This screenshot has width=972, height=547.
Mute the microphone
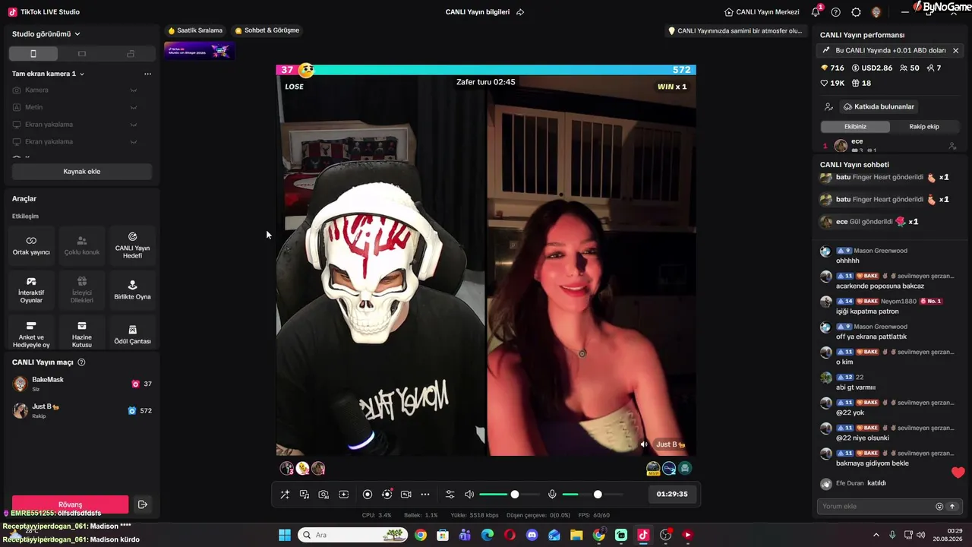[552, 495]
